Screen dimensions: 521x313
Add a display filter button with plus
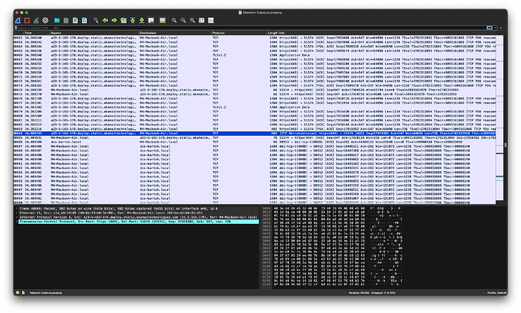click(x=501, y=28)
